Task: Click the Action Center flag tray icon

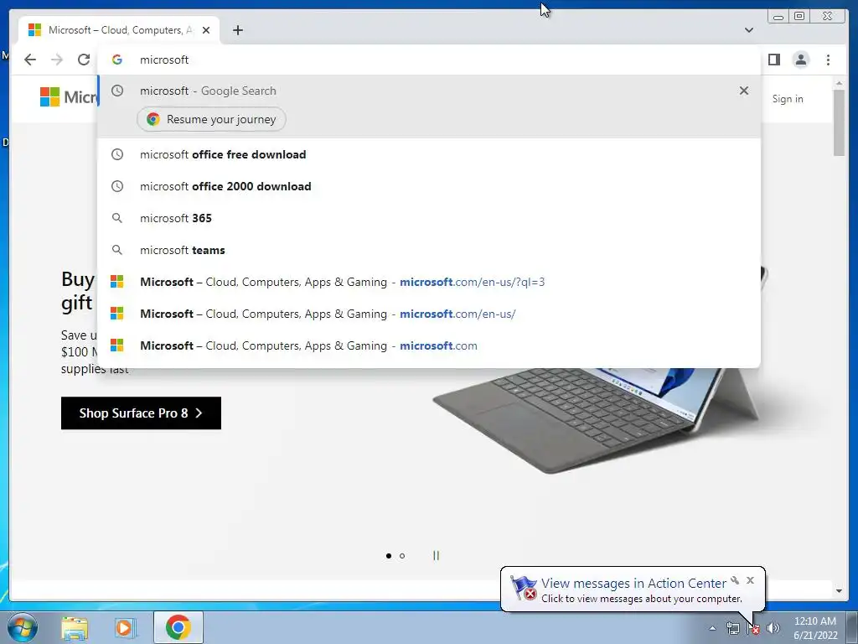Action: pyautogui.click(x=753, y=628)
